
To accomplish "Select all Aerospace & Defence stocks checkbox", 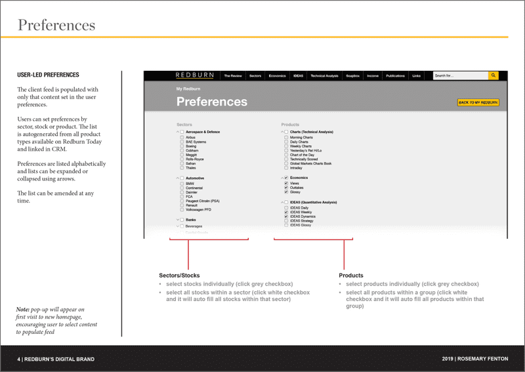I will [182, 132].
